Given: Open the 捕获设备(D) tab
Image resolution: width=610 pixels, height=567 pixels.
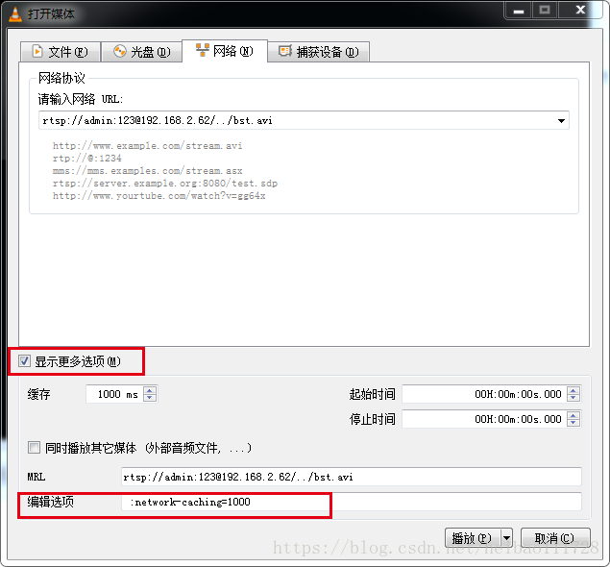Looking at the screenshot, I should point(318,52).
